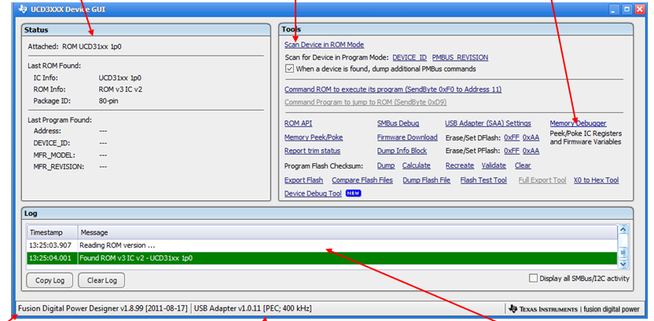Click 'Attached: ROM UCD31xx 1p0' status text
This screenshot has width=654, height=321.
click(75, 46)
